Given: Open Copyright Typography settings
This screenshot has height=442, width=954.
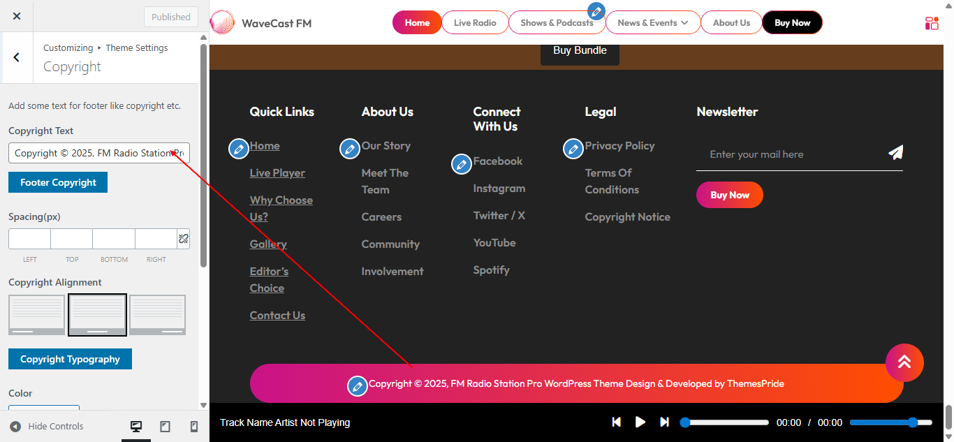Looking at the screenshot, I should click(70, 359).
